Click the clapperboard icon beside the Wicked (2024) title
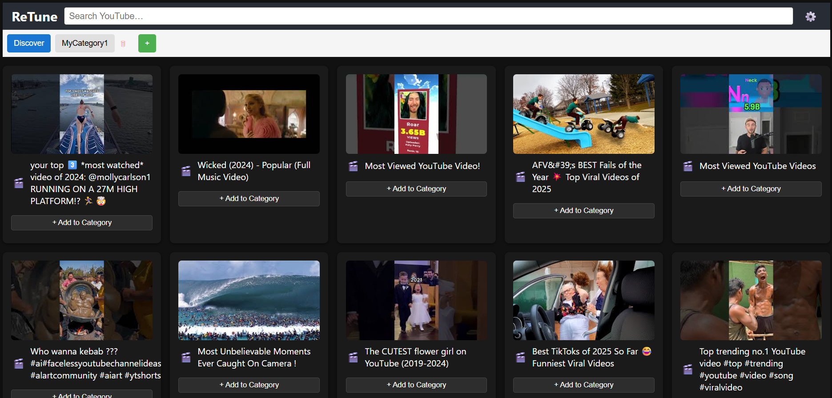The width and height of the screenshot is (832, 398). tap(186, 171)
